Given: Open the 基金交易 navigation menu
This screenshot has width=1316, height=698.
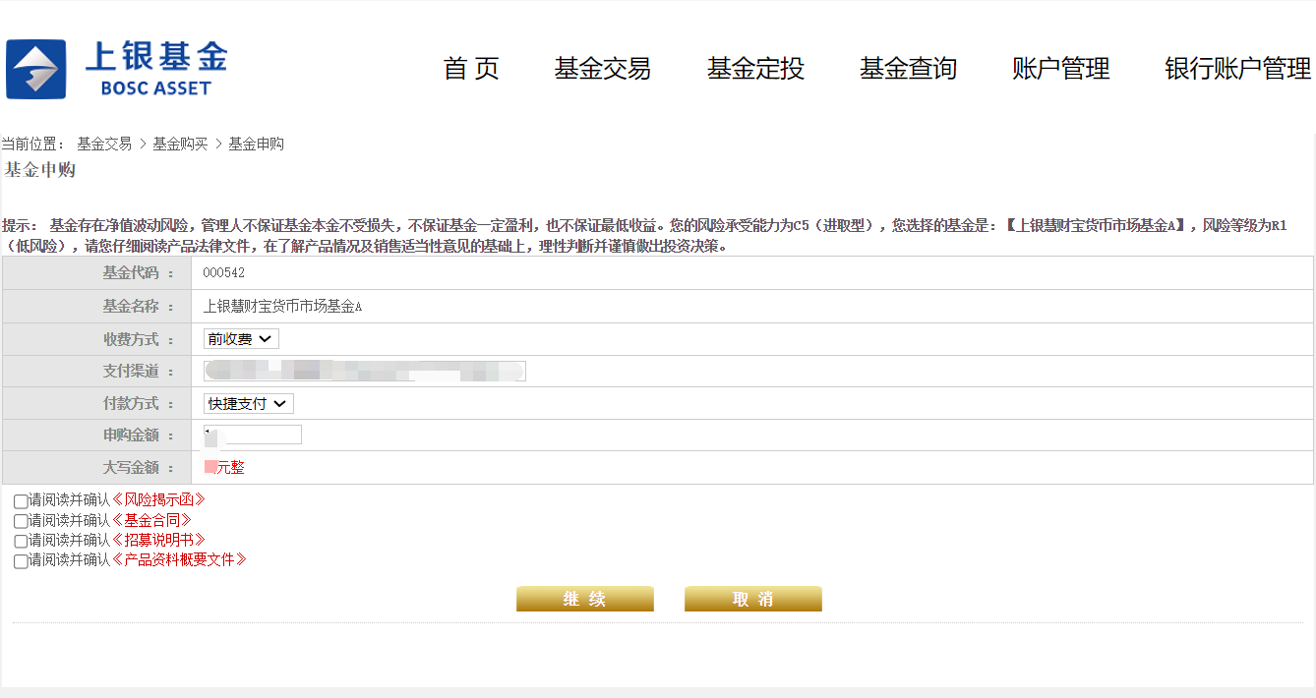Looking at the screenshot, I should click(603, 69).
